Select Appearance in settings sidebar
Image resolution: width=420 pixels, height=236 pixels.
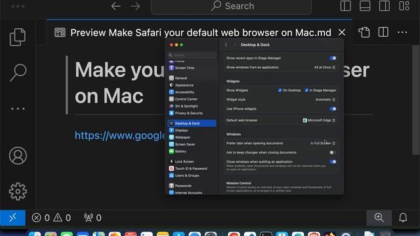click(192, 85)
